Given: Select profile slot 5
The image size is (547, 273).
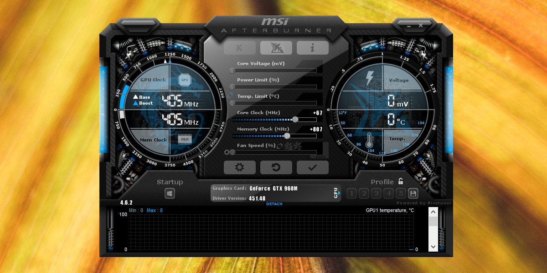Looking at the screenshot, I should [401, 193].
